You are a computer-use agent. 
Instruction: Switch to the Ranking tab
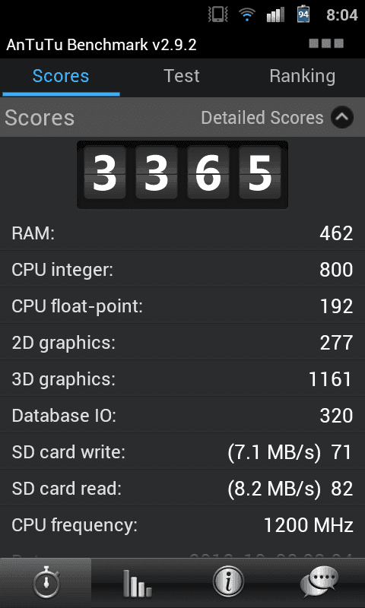pyautogui.click(x=303, y=76)
